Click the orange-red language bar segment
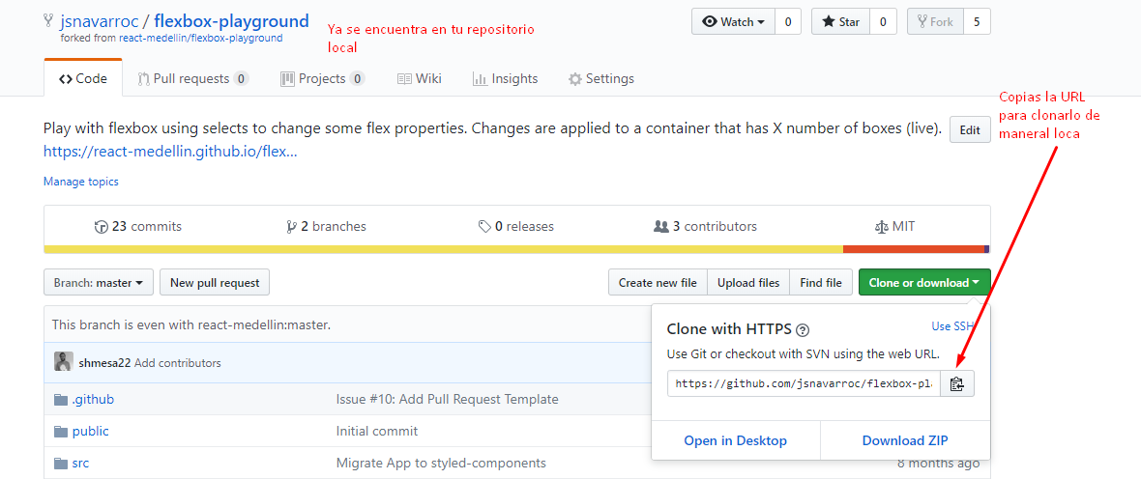 tap(914, 249)
